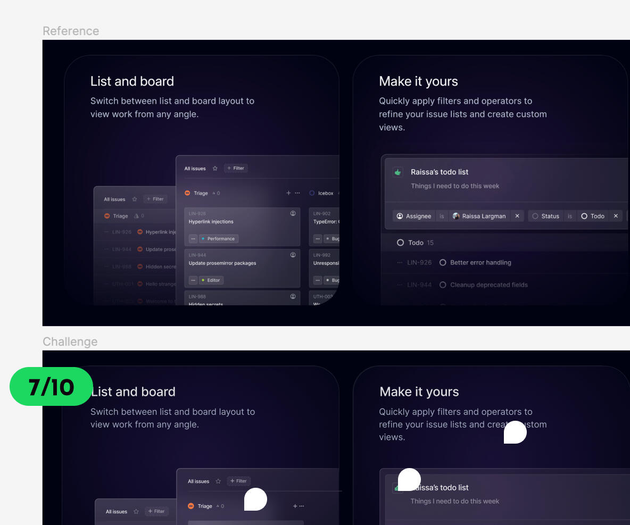
Task: Toggle status circle for Better error handling
Action: coord(443,263)
